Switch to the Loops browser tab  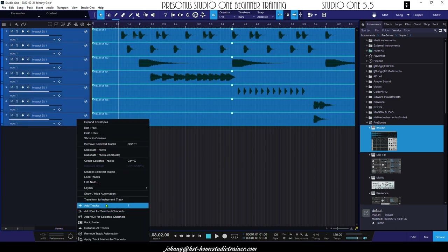[x=398, y=24]
